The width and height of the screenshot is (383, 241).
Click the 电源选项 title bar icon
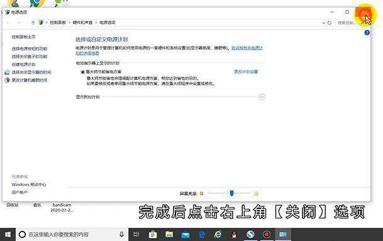(x=8, y=12)
